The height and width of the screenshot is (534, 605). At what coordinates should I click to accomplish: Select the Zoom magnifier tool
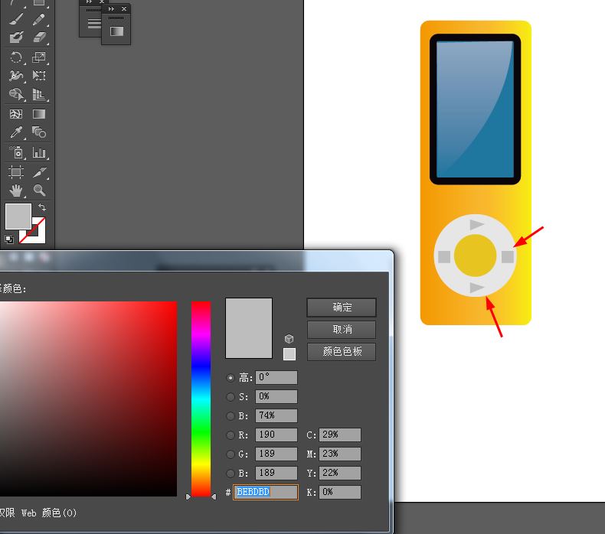tap(39, 190)
